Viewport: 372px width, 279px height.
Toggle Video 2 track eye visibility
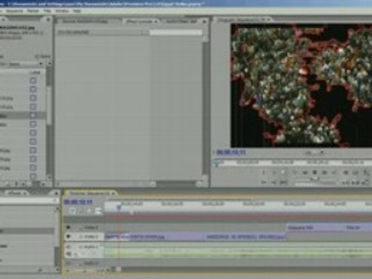[69, 227]
